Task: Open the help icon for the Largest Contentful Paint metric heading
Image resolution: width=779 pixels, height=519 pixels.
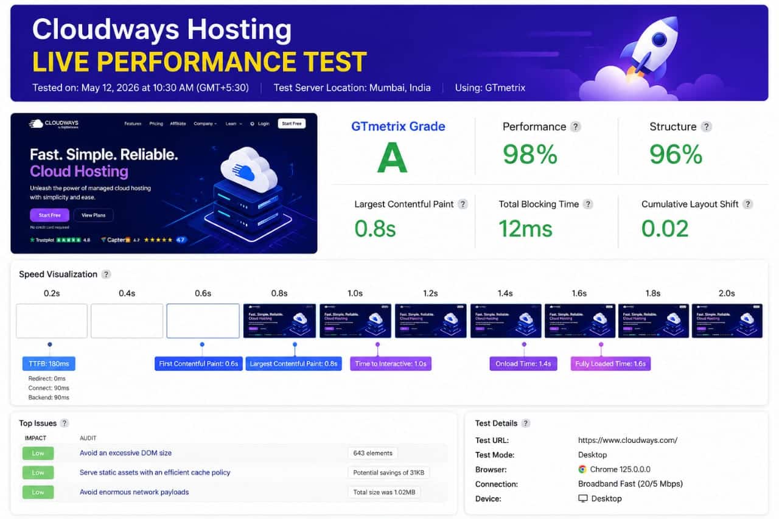Action: [463, 204]
